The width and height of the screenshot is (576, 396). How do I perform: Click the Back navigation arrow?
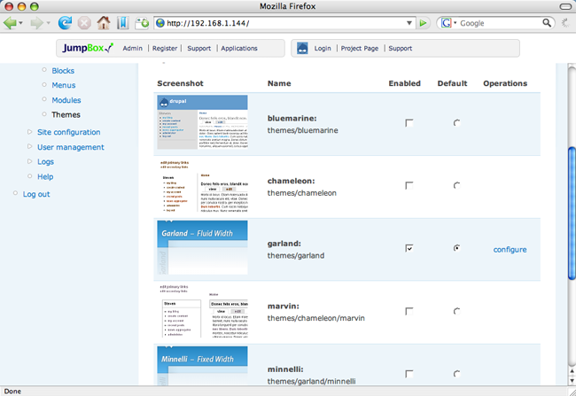point(10,23)
